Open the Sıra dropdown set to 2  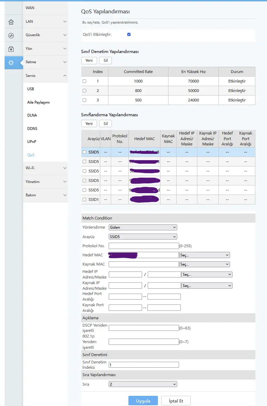pyautogui.click(x=143, y=384)
